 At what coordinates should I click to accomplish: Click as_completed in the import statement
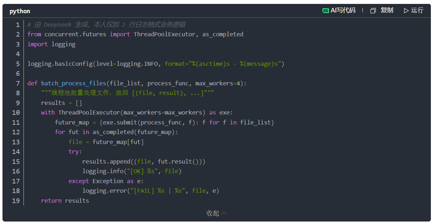pos(223,34)
